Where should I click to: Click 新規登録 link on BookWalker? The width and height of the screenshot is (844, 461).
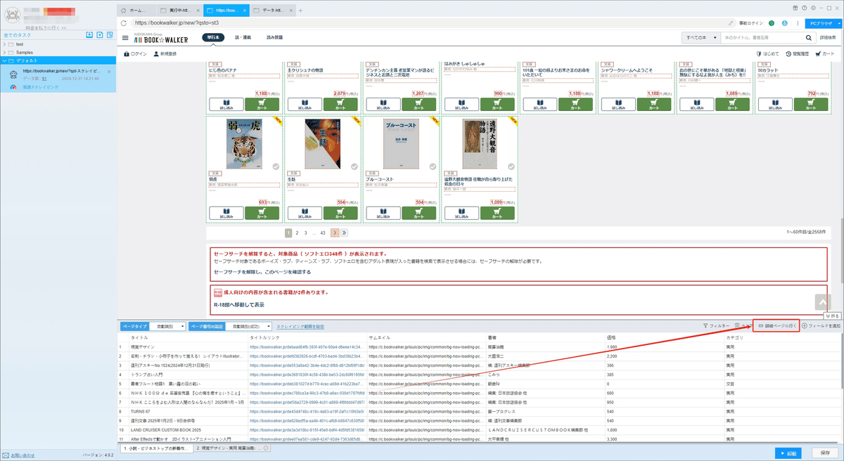click(x=165, y=53)
